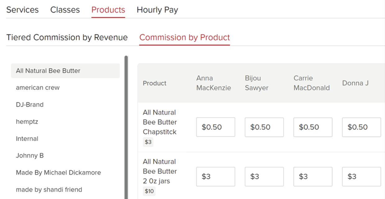Screen dimensions: 385x199
Task: Go to the Hourly Pay tab
Action: [x=157, y=10]
